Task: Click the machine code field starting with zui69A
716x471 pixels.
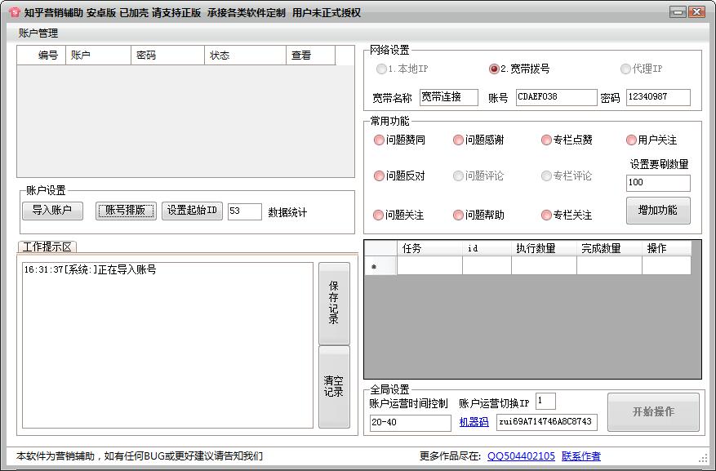Action: pos(546,422)
